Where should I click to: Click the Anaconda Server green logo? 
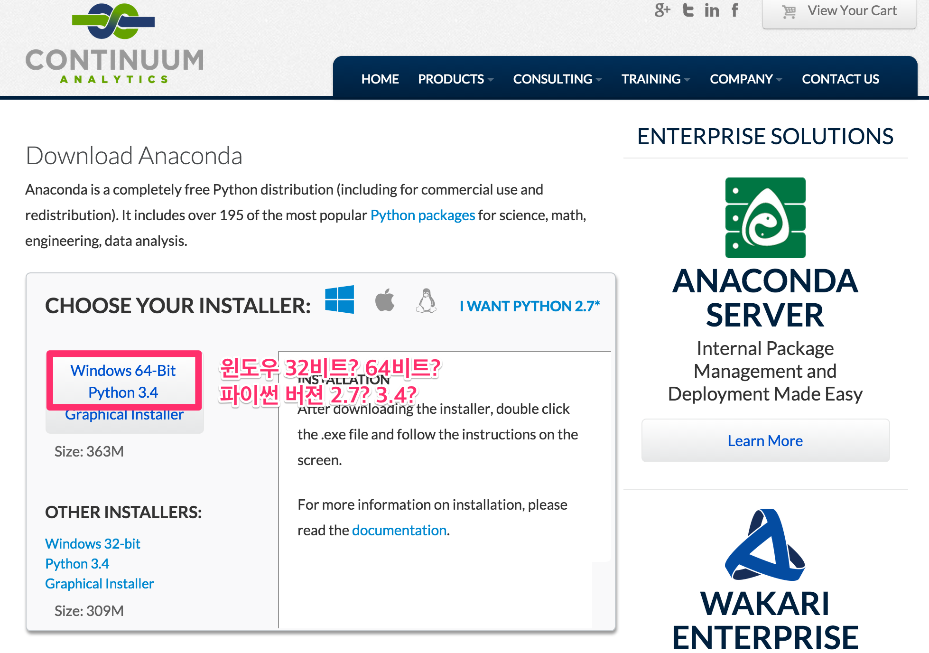click(765, 218)
